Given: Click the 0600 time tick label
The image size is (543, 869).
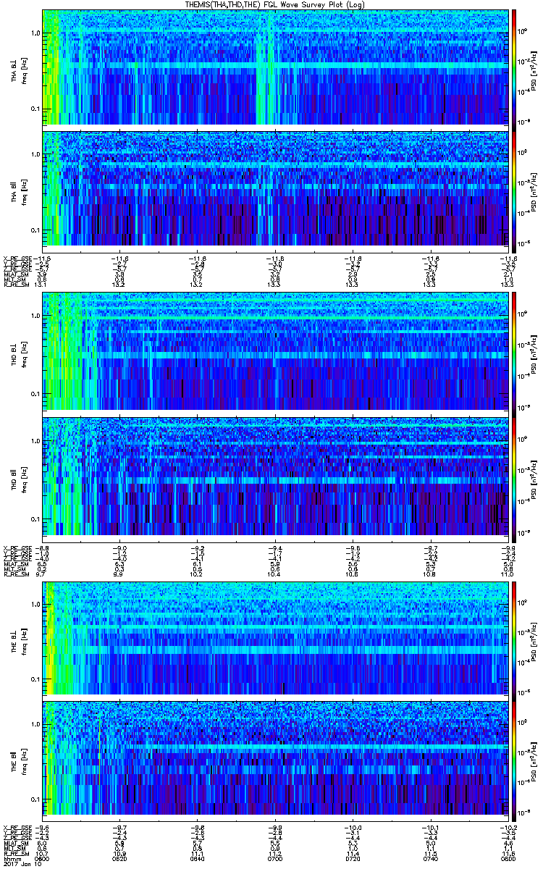Looking at the screenshot, I should 43,857.
